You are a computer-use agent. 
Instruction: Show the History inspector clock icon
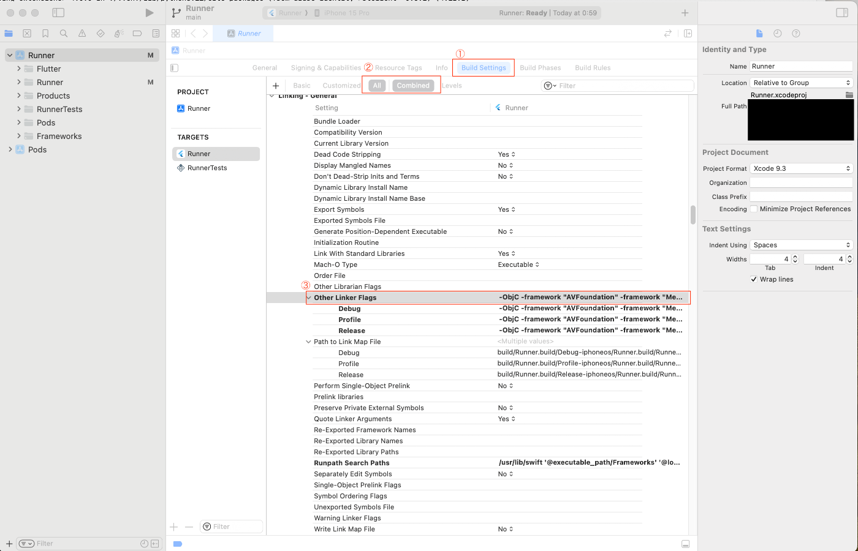(778, 34)
